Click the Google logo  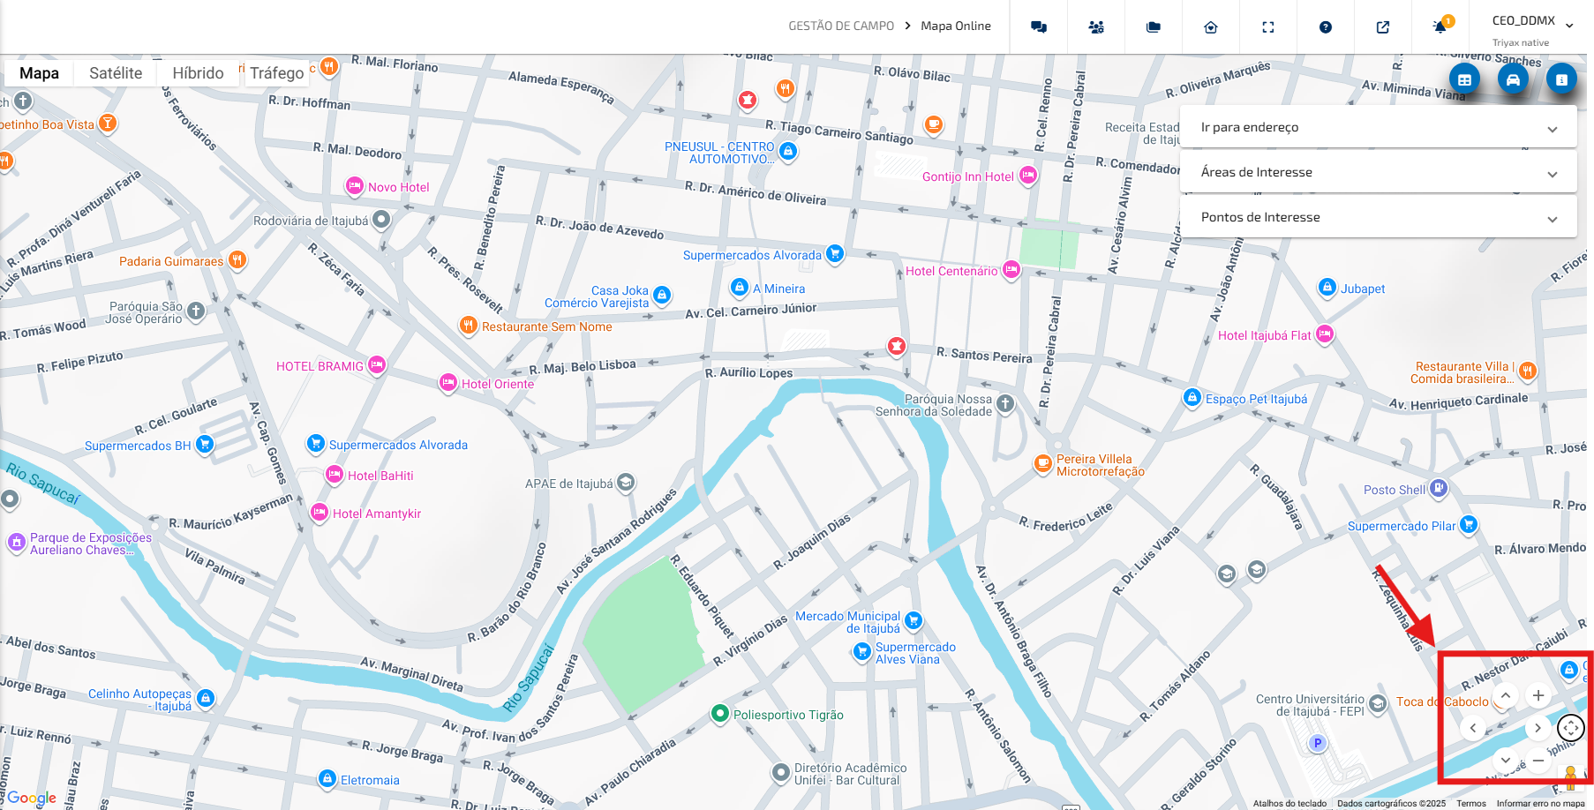[32, 798]
